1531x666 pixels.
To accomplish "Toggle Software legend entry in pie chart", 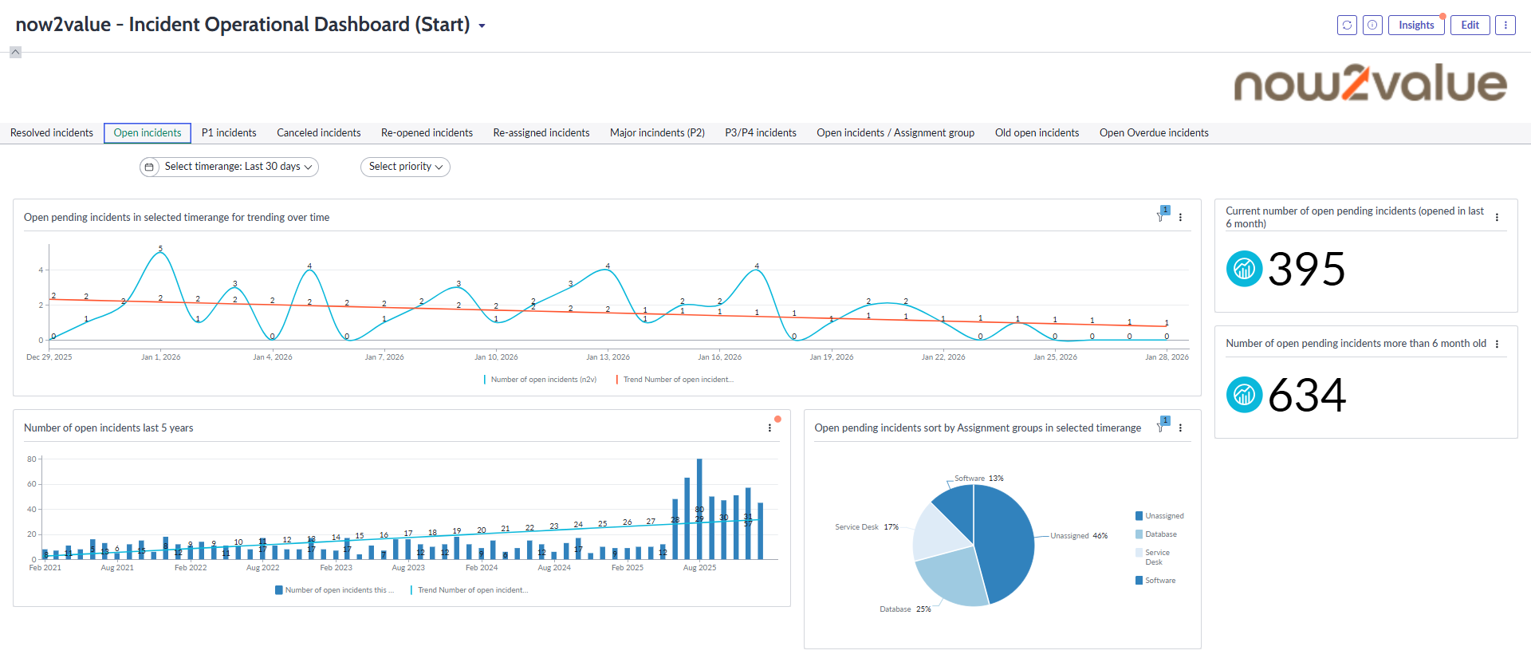I will (1155, 581).
